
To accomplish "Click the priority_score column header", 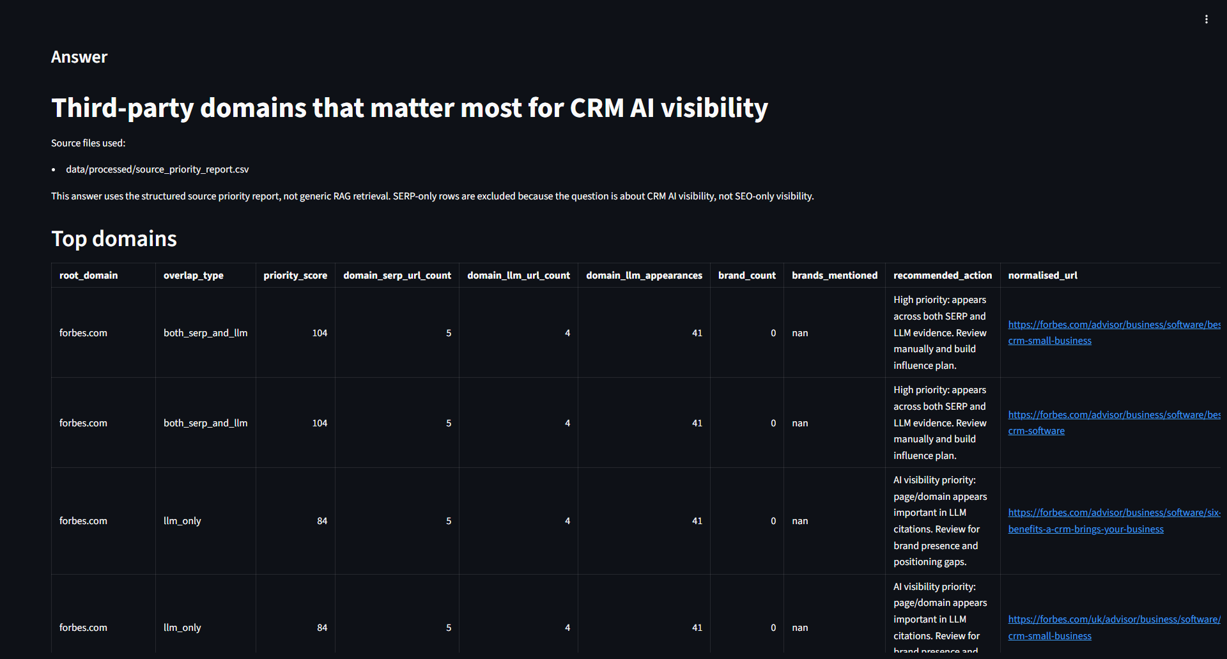I will pos(295,275).
